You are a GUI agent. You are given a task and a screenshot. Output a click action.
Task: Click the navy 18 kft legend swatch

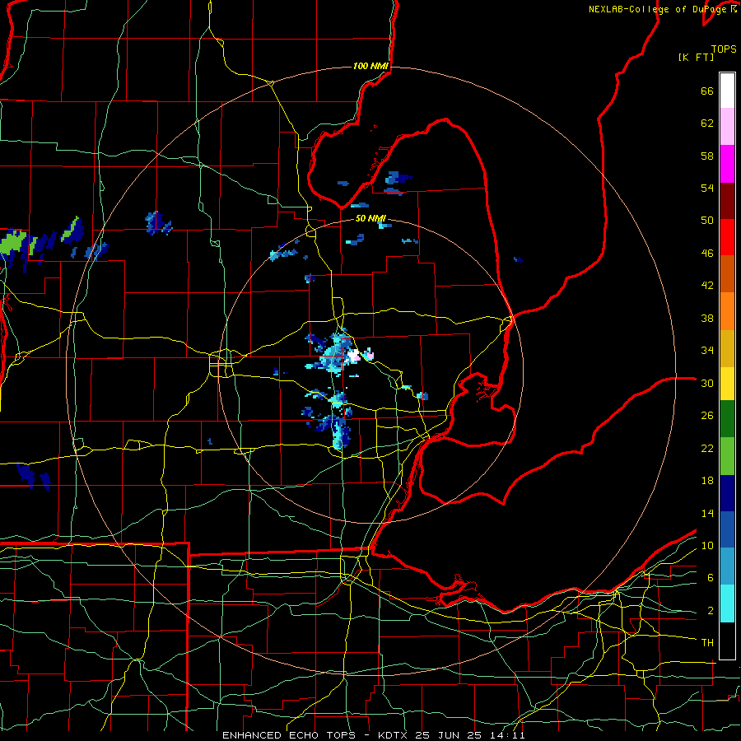(x=727, y=493)
